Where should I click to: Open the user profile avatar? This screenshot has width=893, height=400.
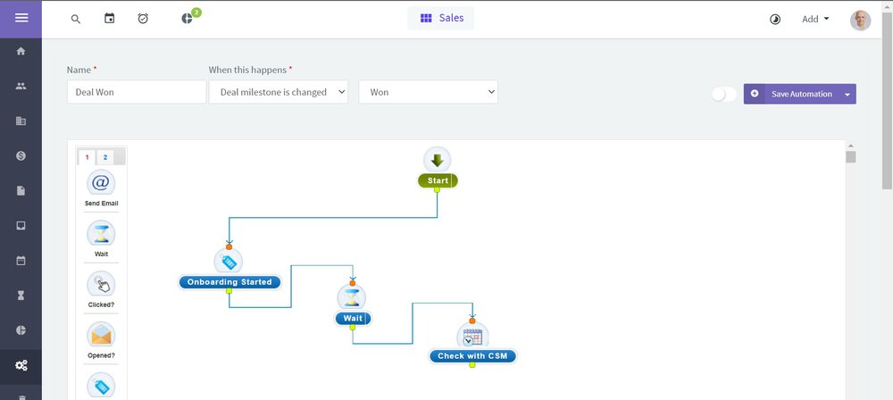[x=860, y=20]
